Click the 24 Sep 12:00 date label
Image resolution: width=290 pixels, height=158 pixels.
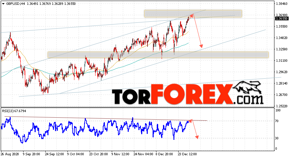click(54, 154)
